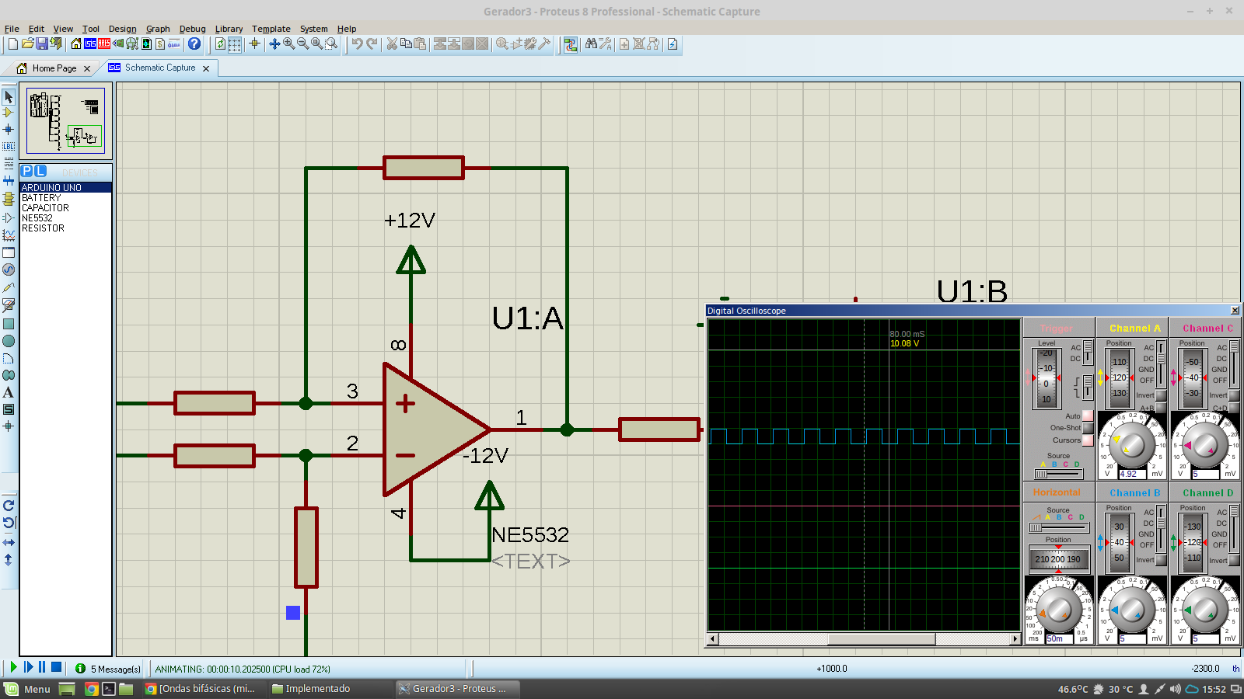
Task: Open the Design menu
Action: (x=122, y=29)
